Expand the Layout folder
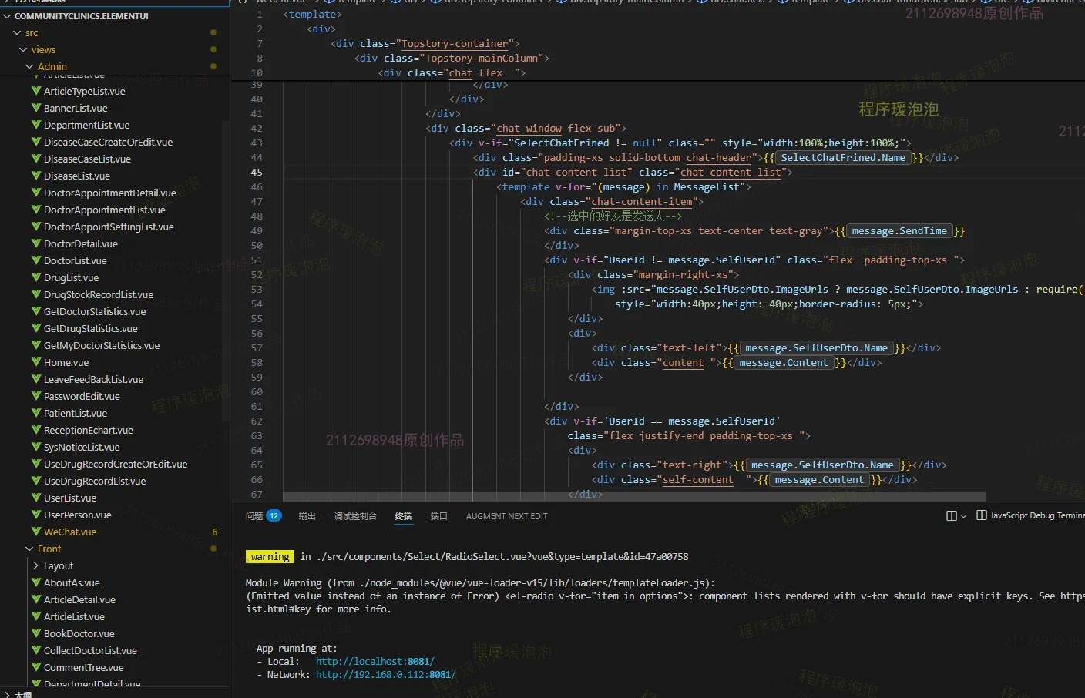 click(35, 565)
